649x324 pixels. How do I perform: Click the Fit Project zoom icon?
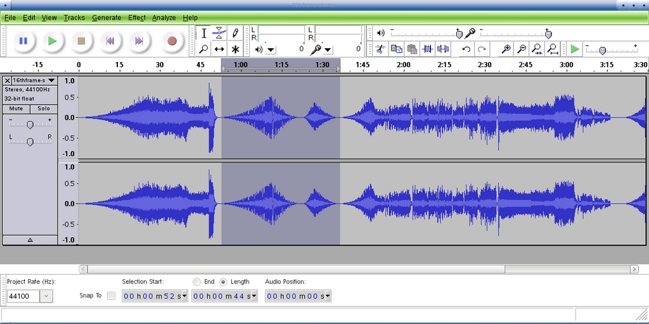(x=553, y=49)
